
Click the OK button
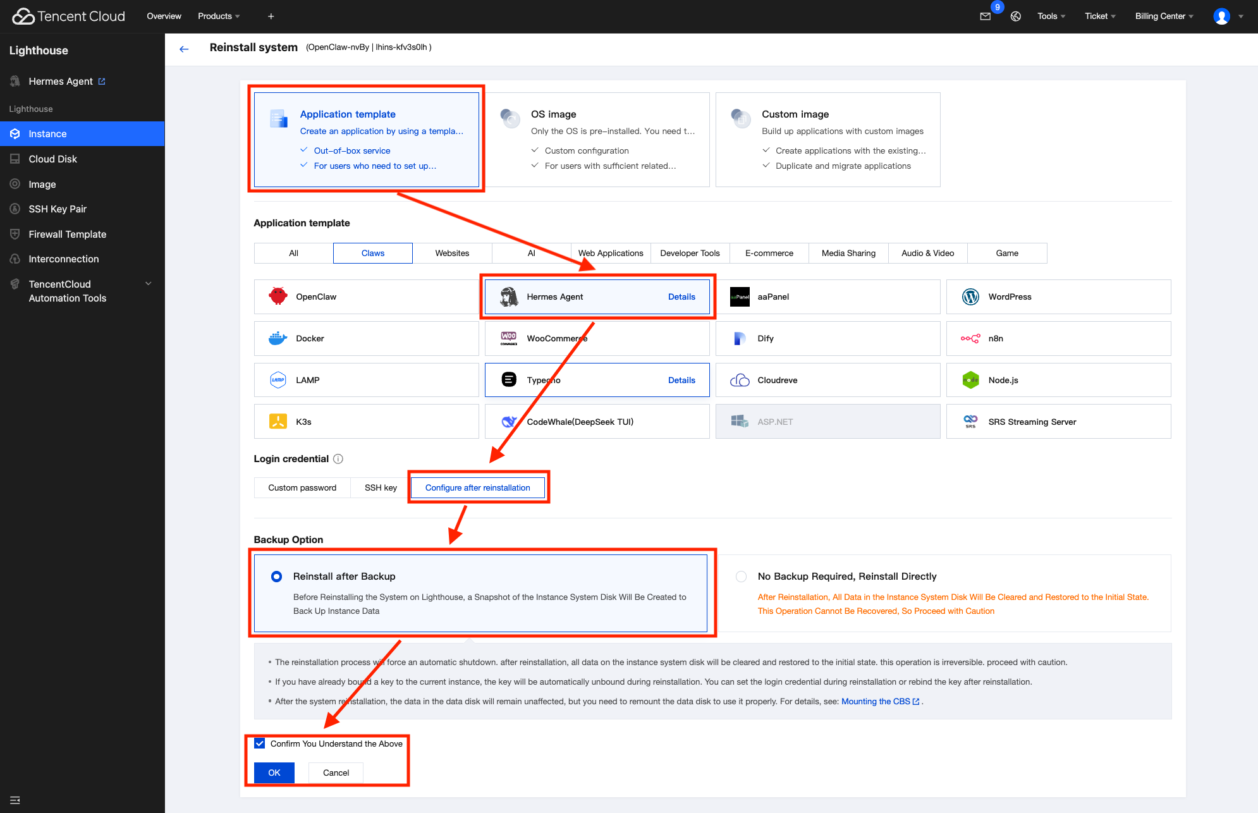pyautogui.click(x=274, y=773)
